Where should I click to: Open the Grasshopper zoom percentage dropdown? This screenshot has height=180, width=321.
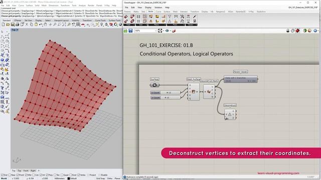pyautogui.click(x=155, y=31)
